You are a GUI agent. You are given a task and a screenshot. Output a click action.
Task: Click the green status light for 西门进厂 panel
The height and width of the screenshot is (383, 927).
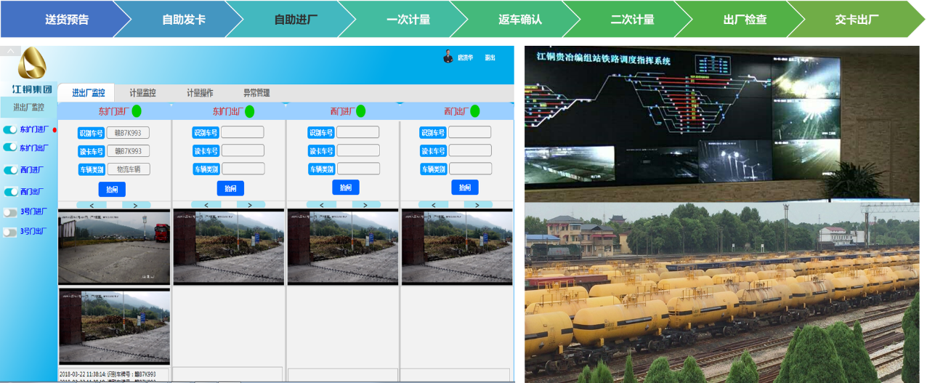(360, 111)
